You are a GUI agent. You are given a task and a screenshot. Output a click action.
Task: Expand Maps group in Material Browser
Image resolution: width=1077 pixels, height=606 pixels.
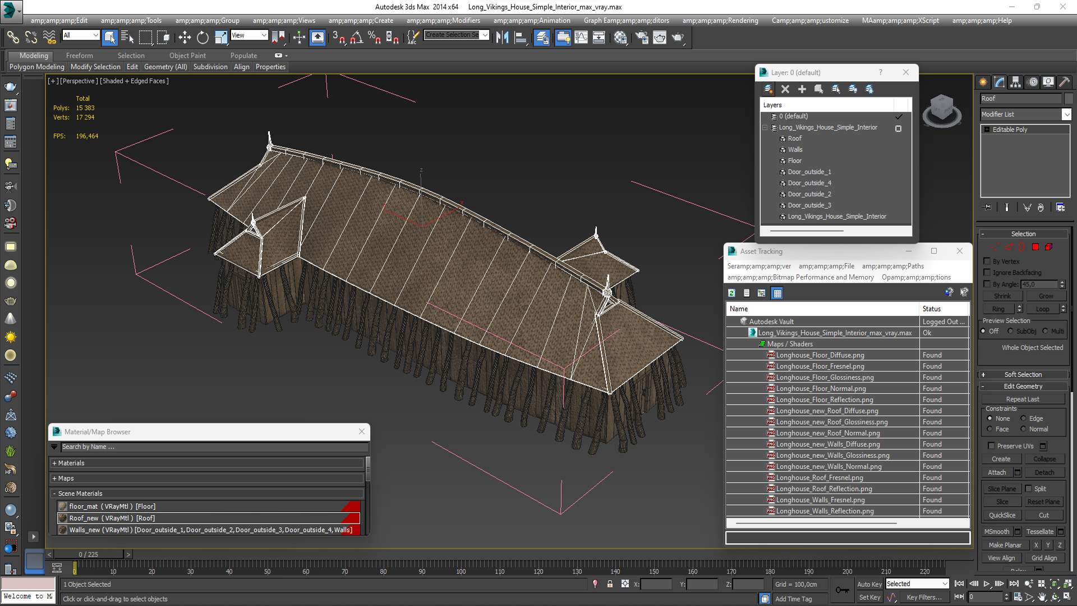208,479
